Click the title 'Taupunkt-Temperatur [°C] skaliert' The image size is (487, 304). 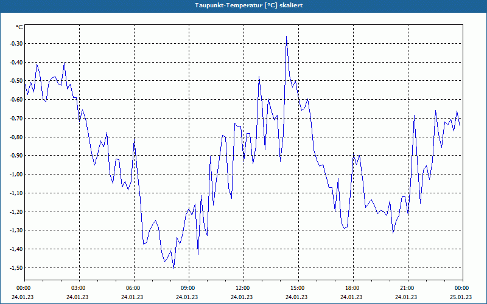click(x=249, y=5)
